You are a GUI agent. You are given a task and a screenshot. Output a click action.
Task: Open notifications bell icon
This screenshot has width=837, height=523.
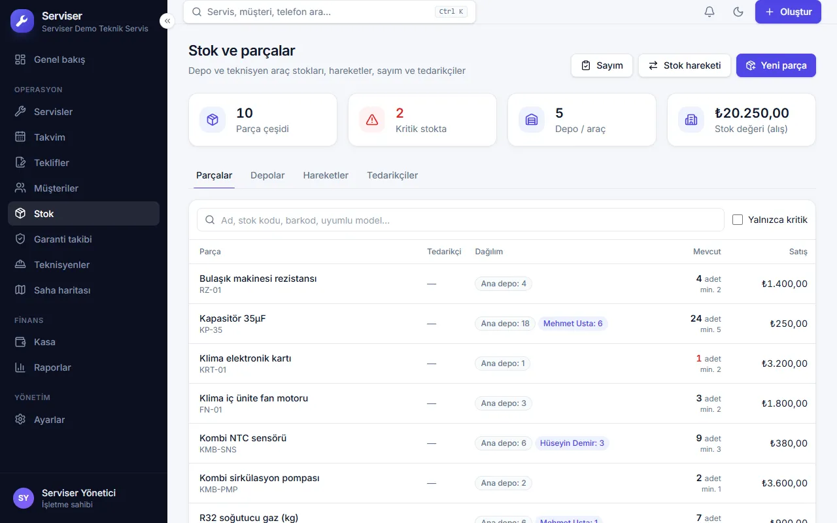point(709,12)
